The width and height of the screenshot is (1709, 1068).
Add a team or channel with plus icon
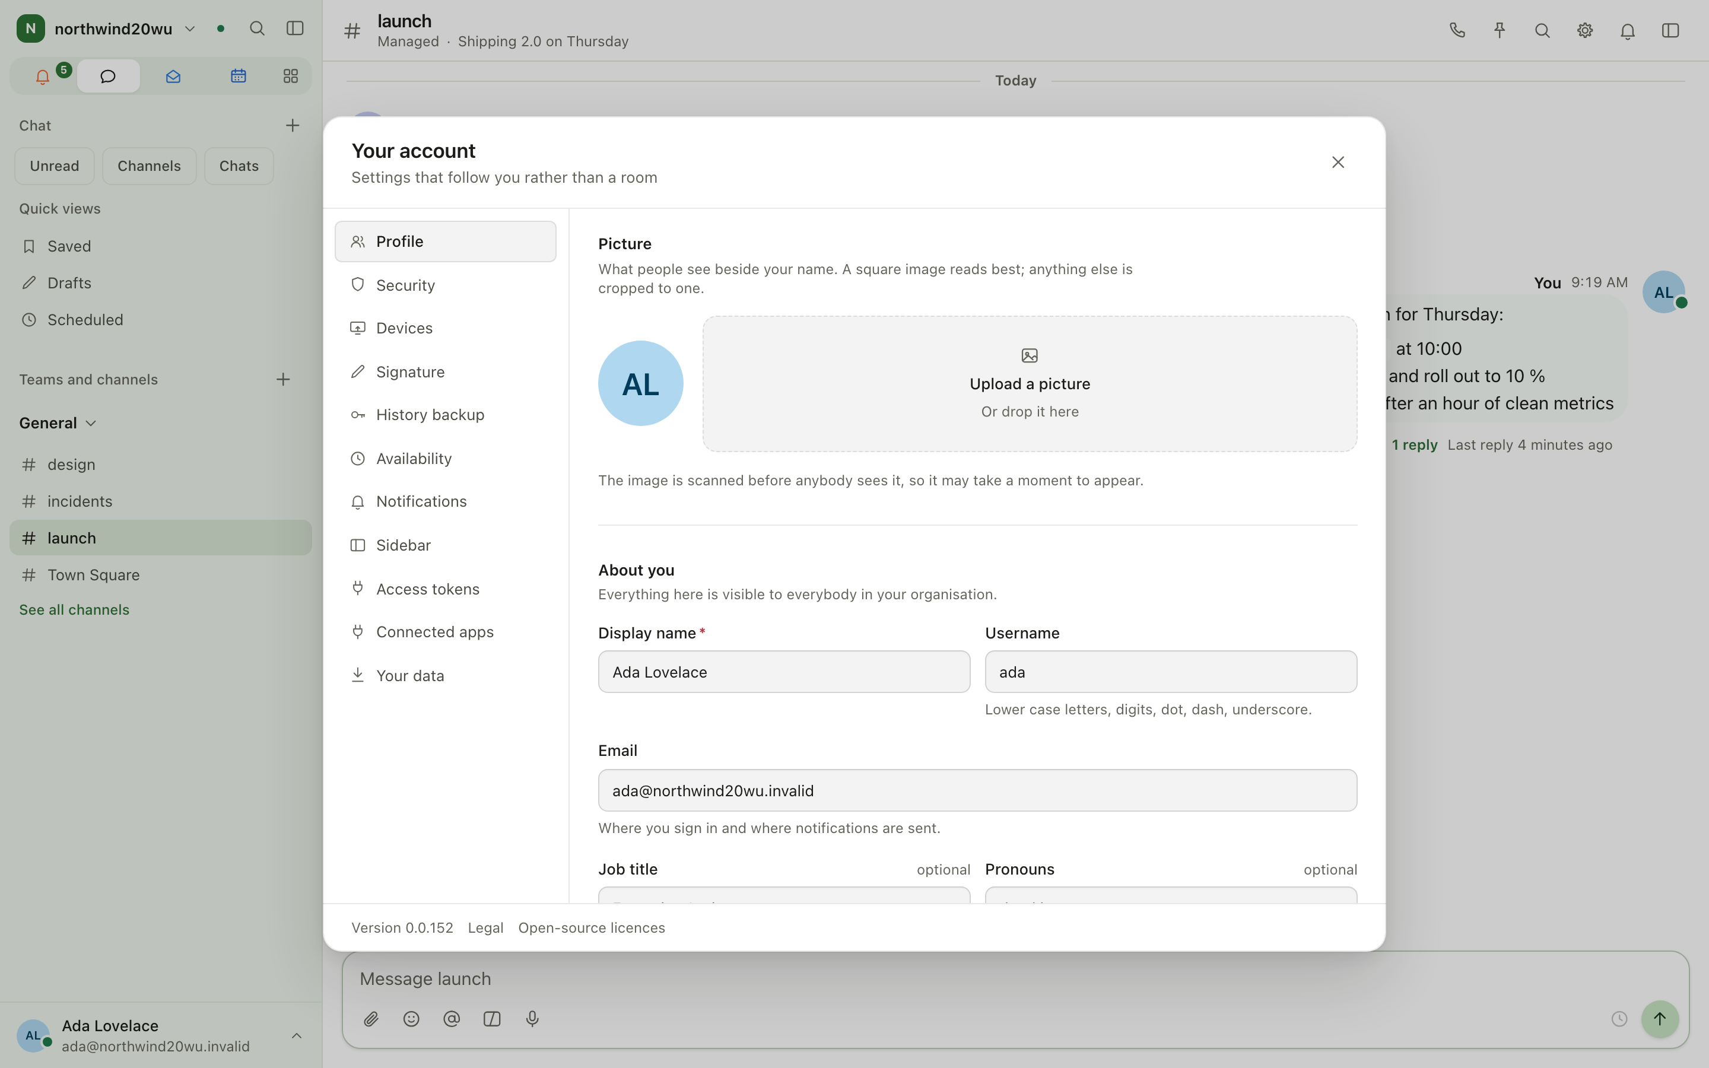(283, 380)
